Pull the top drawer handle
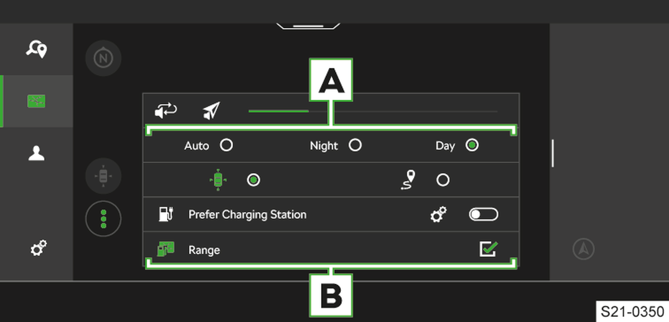Image resolution: width=669 pixels, height=322 pixels. [308, 26]
